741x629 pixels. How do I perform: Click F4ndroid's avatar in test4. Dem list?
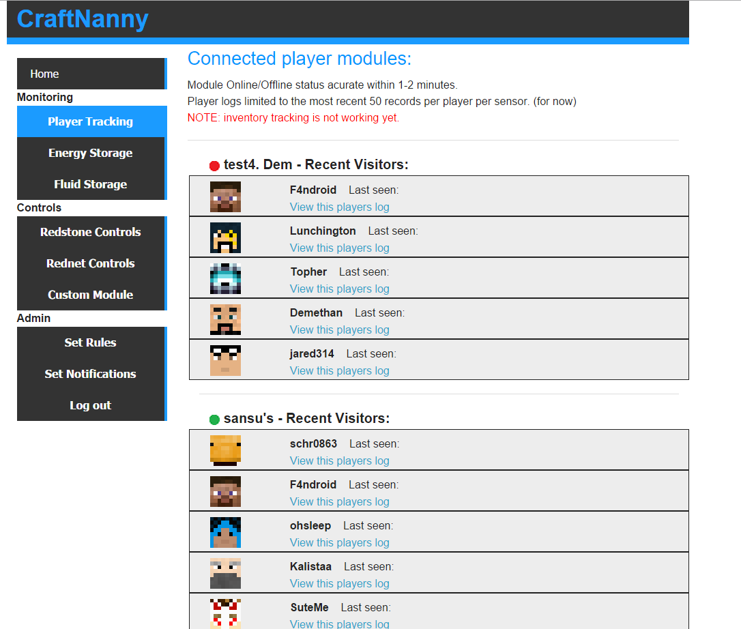click(225, 196)
